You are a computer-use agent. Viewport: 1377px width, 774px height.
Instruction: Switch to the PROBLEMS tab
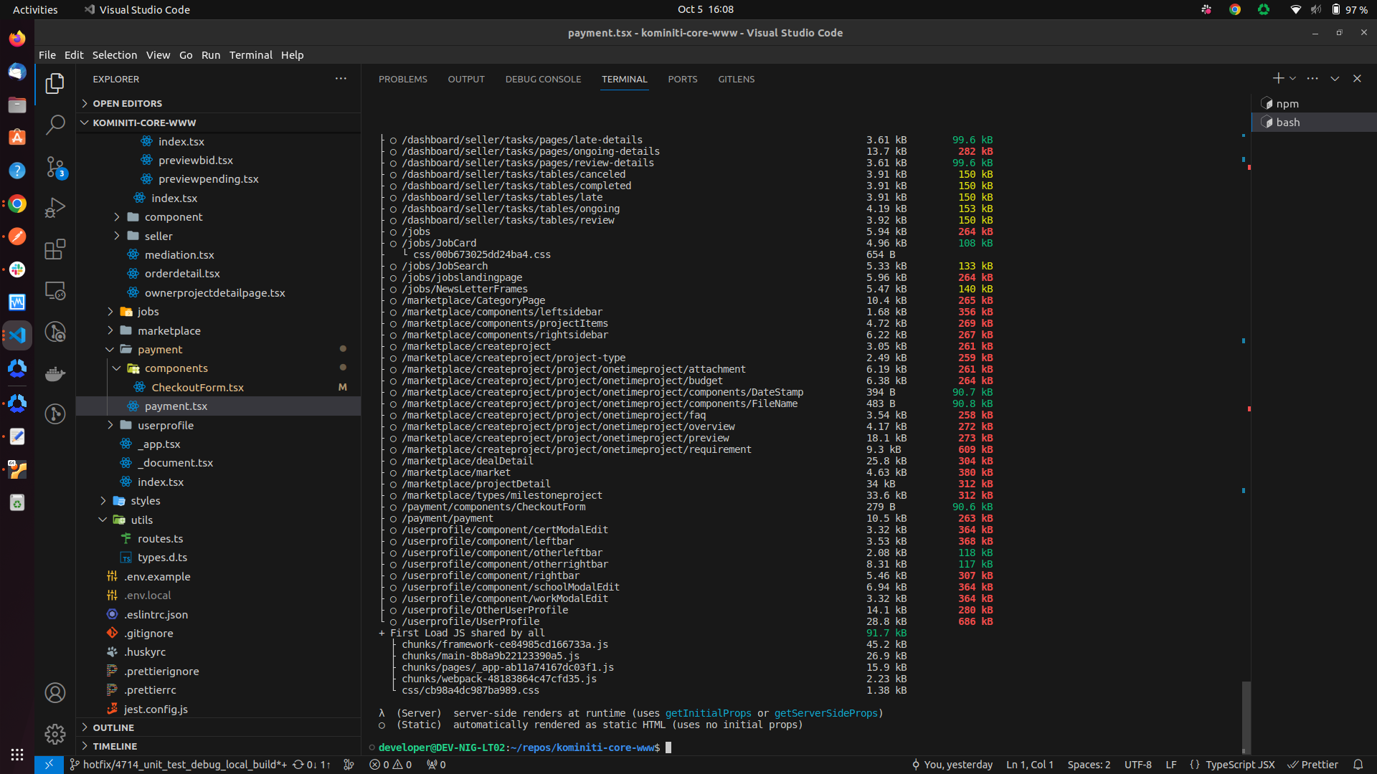[402, 80]
